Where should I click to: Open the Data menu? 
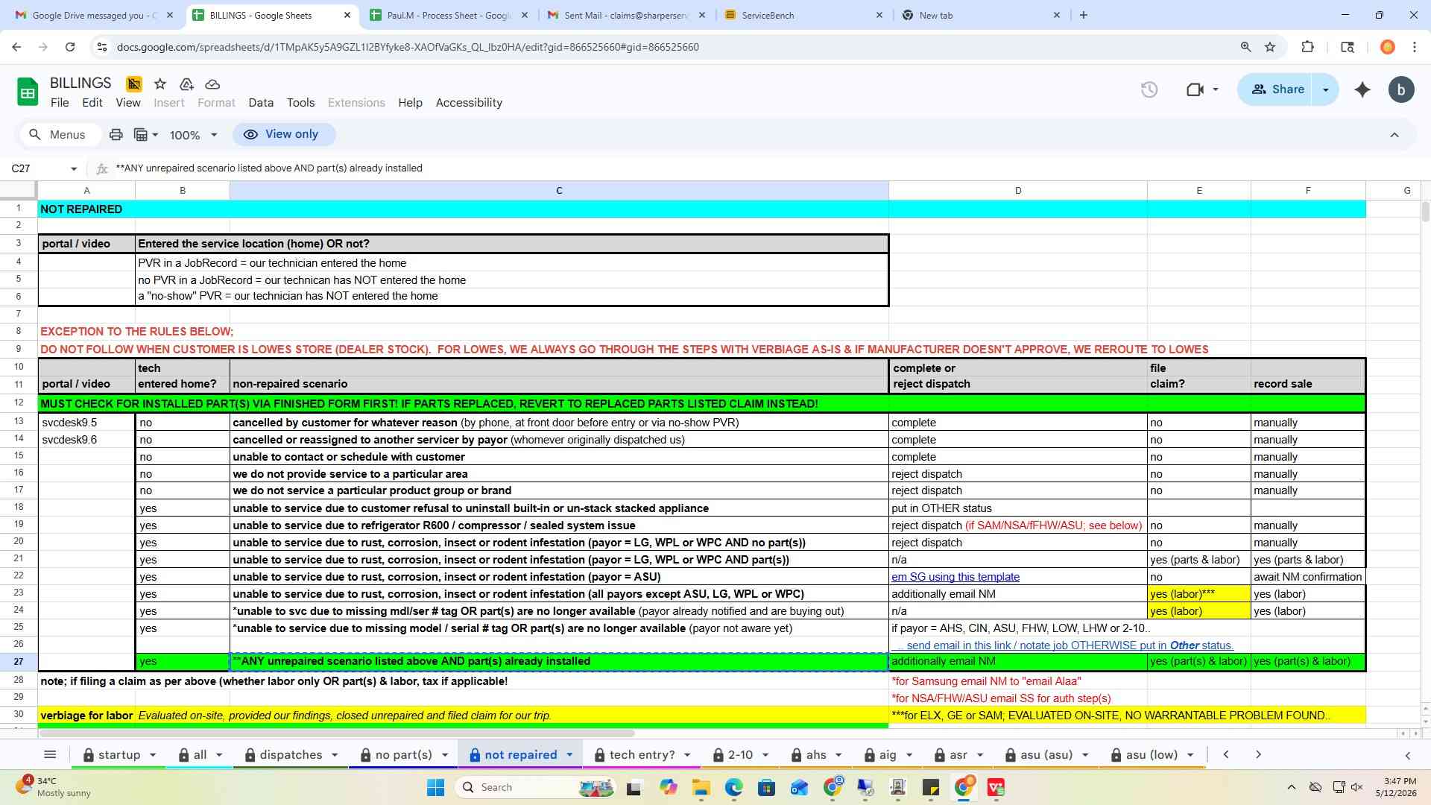[260, 103]
